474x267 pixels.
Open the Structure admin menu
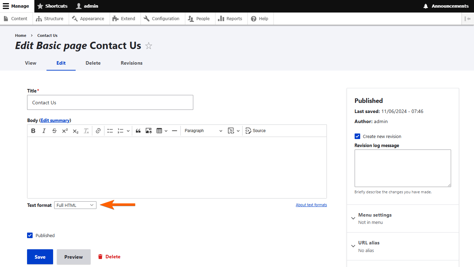pos(50,19)
